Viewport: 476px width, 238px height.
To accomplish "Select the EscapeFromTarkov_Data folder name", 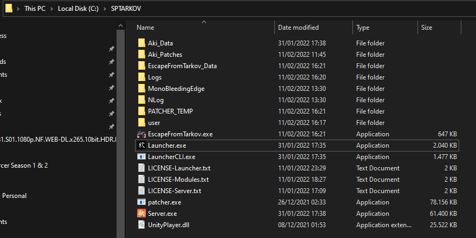I will (182, 65).
